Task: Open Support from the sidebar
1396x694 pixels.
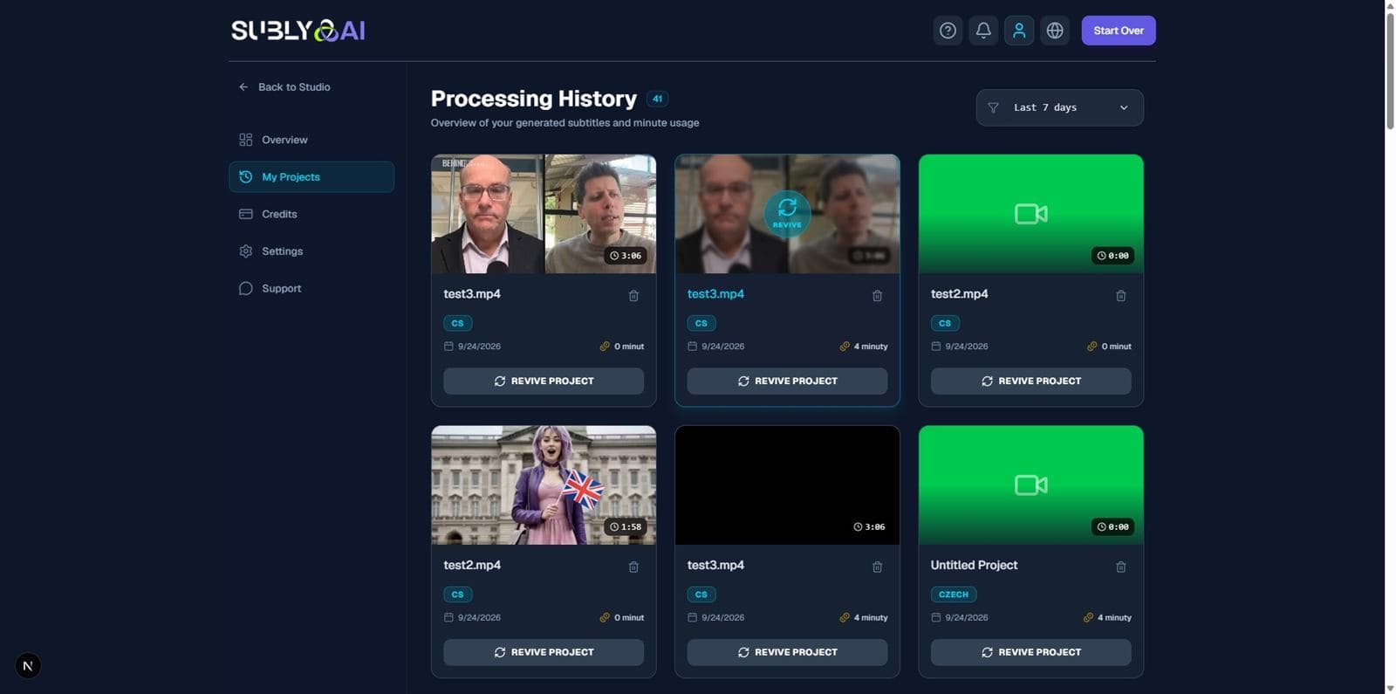Action: [311, 288]
